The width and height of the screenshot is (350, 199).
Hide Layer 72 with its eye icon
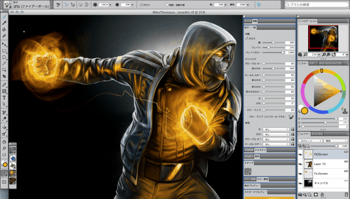301,164
